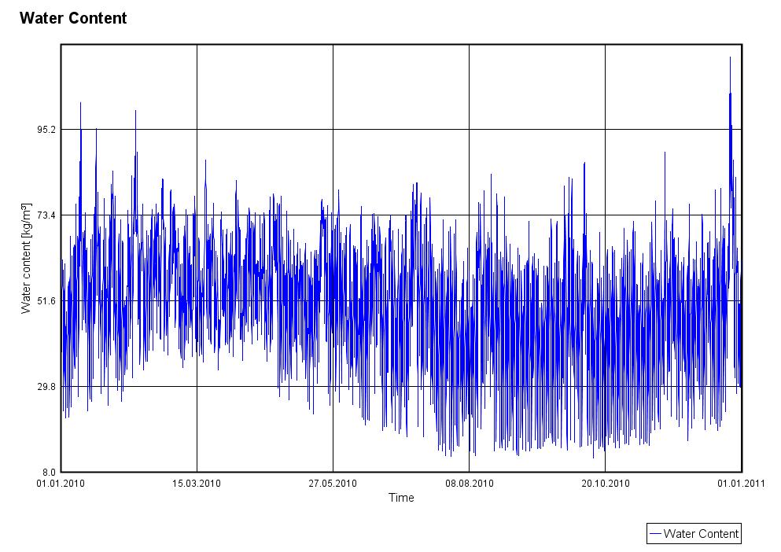The height and width of the screenshot is (552, 781).
Task: Click the 01.01.2010 start date label
Action: pyautogui.click(x=61, y=484)
